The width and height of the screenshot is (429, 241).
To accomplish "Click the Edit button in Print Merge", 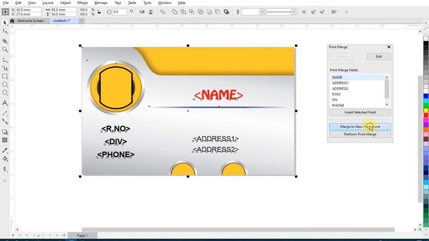I will [x=379, y=56].
